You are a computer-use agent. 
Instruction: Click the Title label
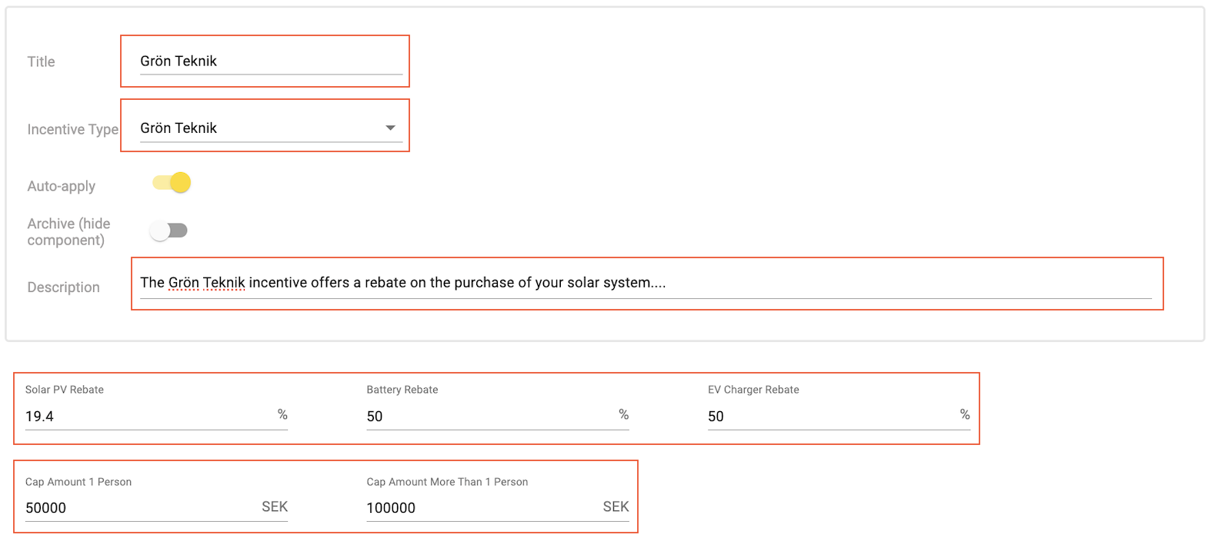(x=41, y=61)
